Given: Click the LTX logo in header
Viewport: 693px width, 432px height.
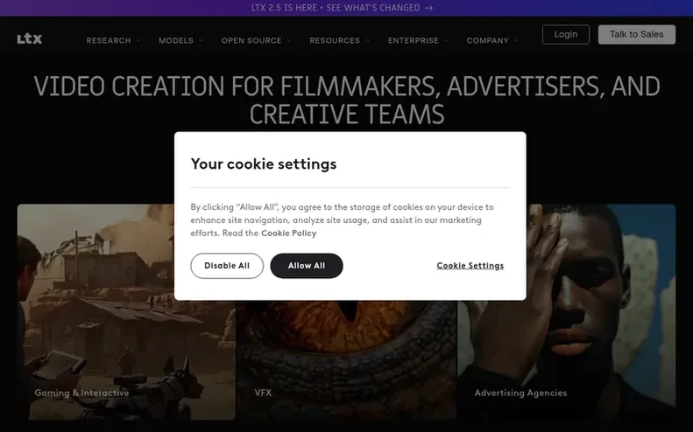Looking at the screenshot, I should pyautogui.click(x=30, y=38).
